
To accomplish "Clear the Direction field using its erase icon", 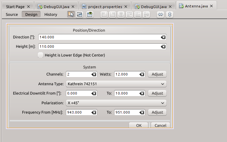I will [x=163, y=37].
